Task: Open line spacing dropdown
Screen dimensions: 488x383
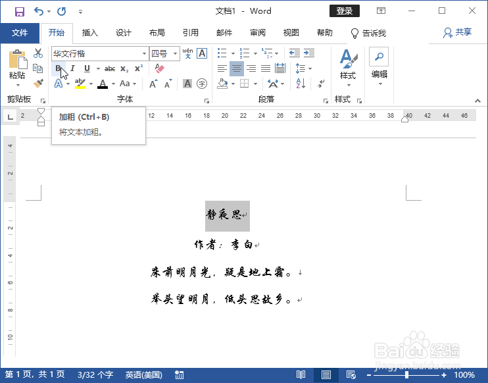Action: click(x=303, y=68)
